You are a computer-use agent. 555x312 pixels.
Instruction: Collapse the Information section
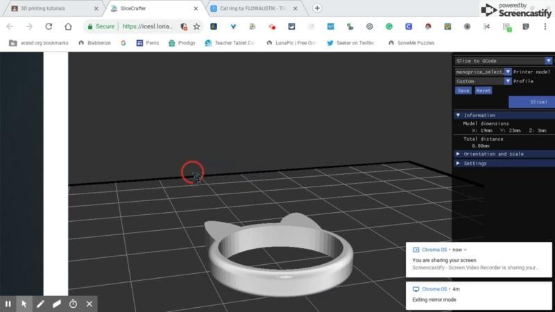[458, 115]
